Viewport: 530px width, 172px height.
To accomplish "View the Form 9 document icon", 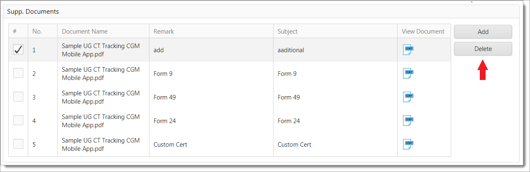I will coord(408,73).
